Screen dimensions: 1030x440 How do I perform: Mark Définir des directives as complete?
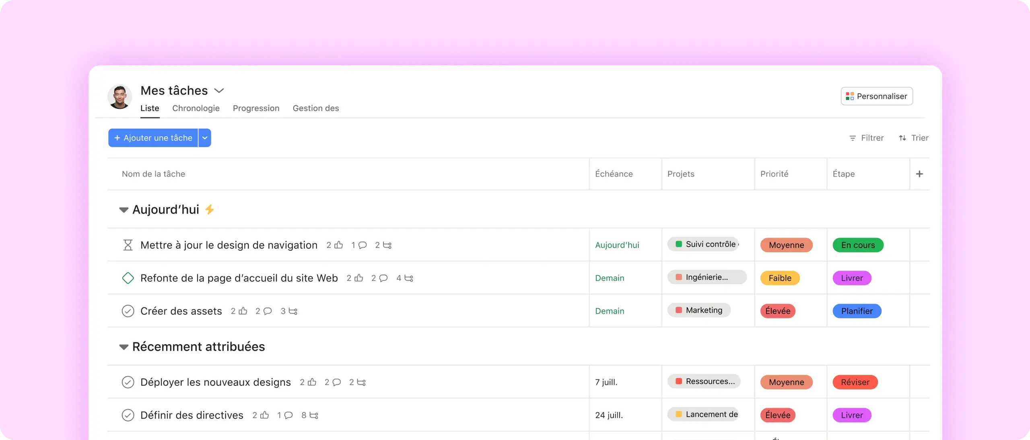[128, 415]
